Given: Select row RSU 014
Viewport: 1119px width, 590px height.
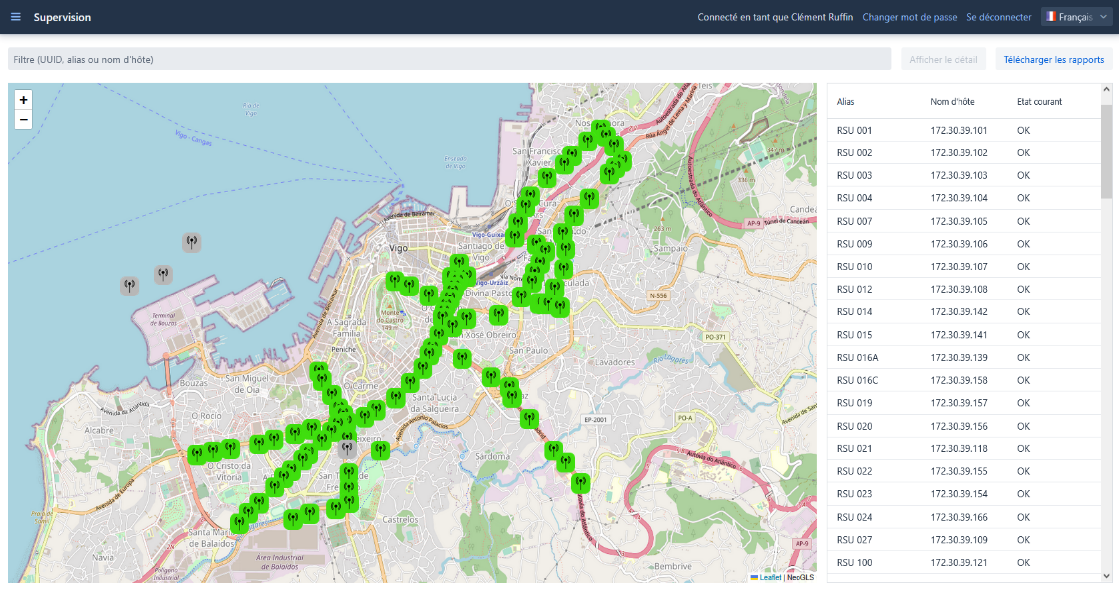Looking at the screenshot, I should click(963, 312).
